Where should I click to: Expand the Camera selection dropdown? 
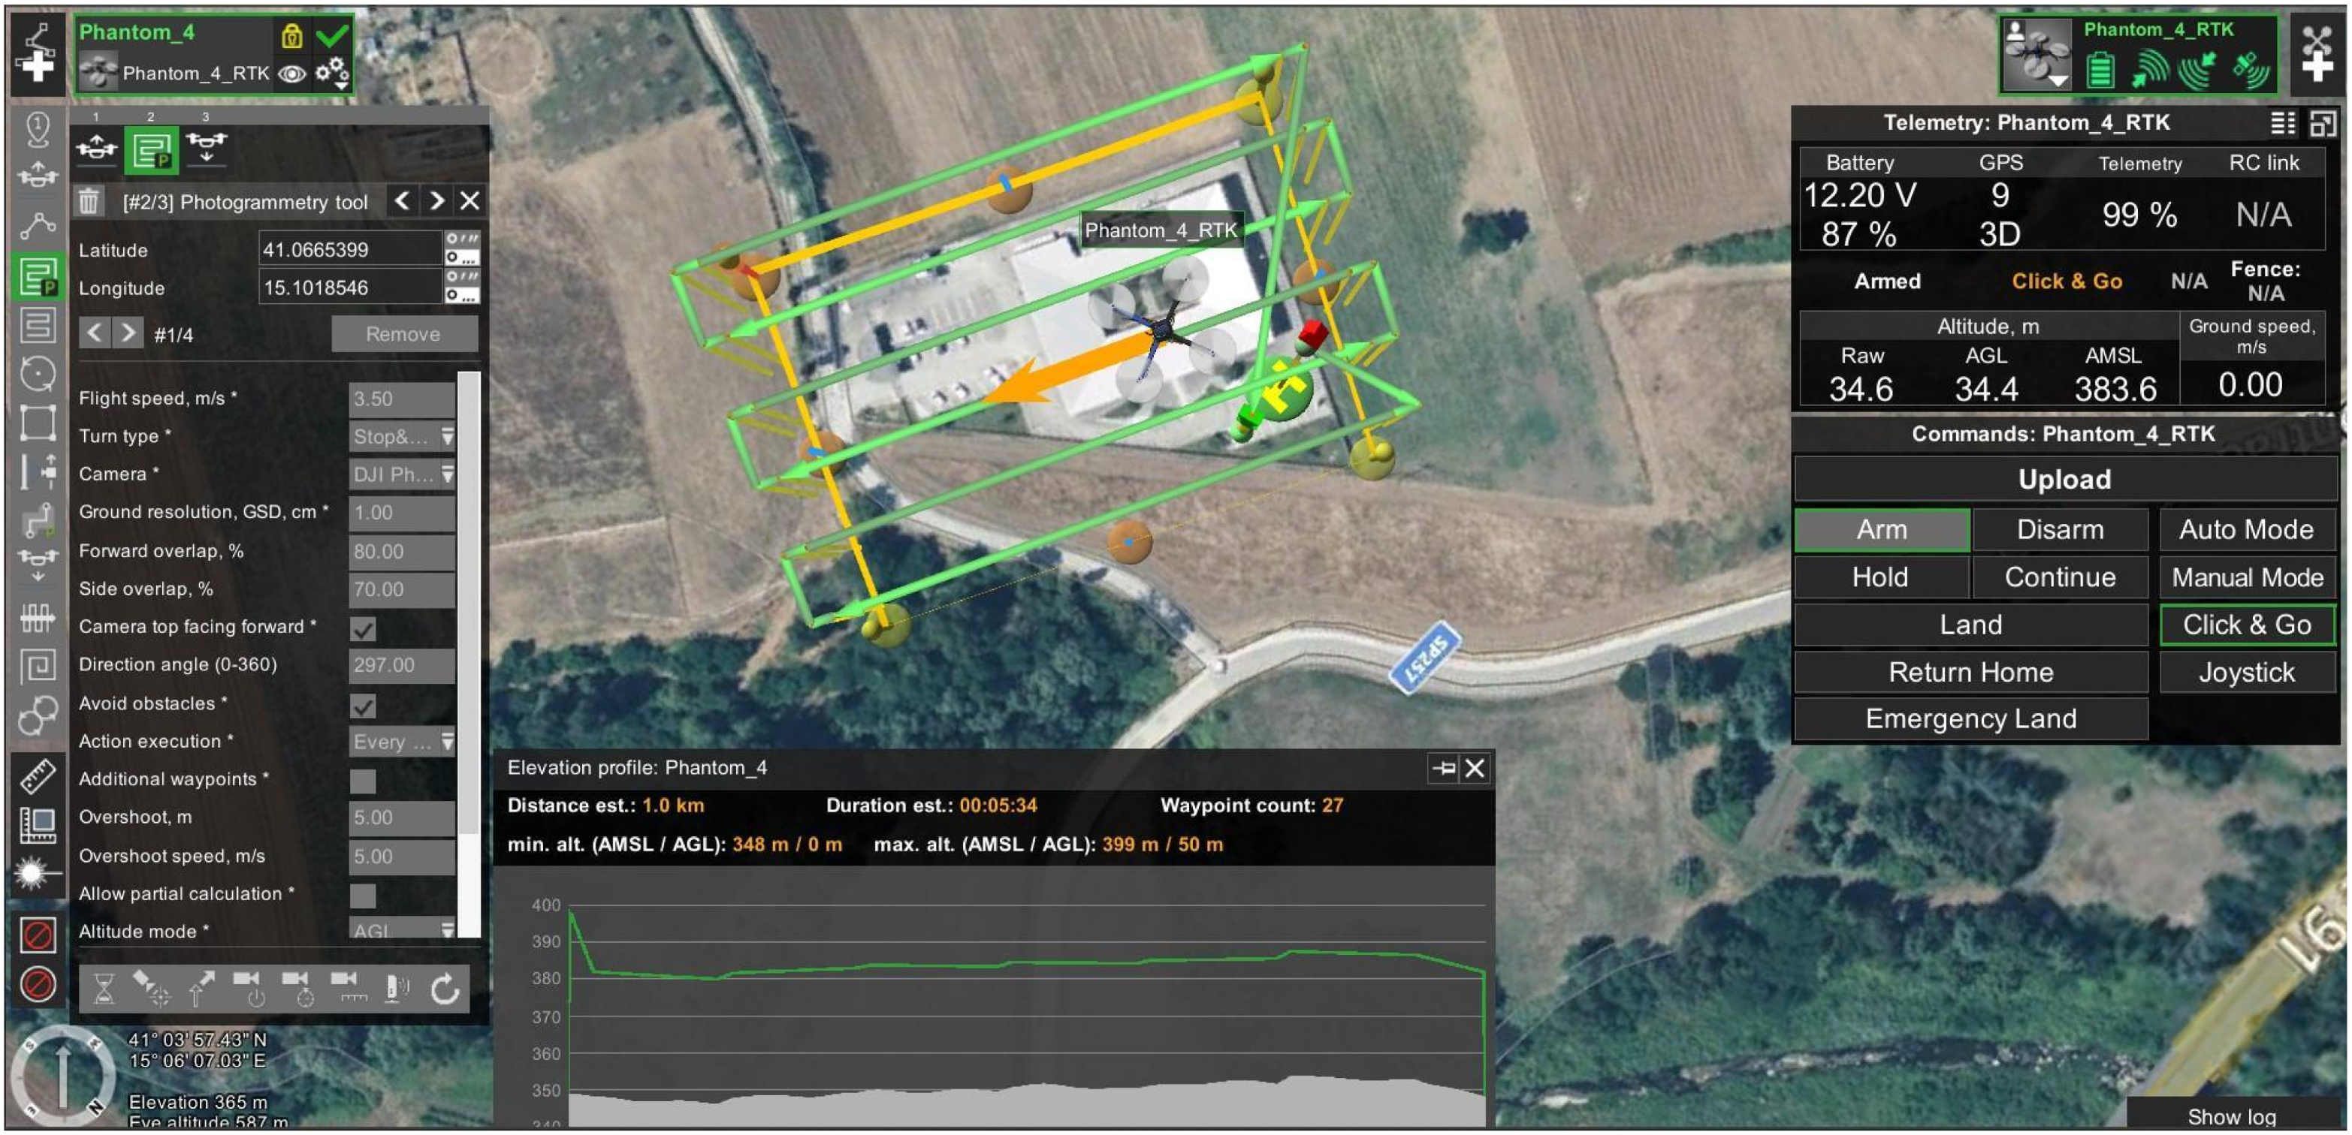(x=403, y=474)
